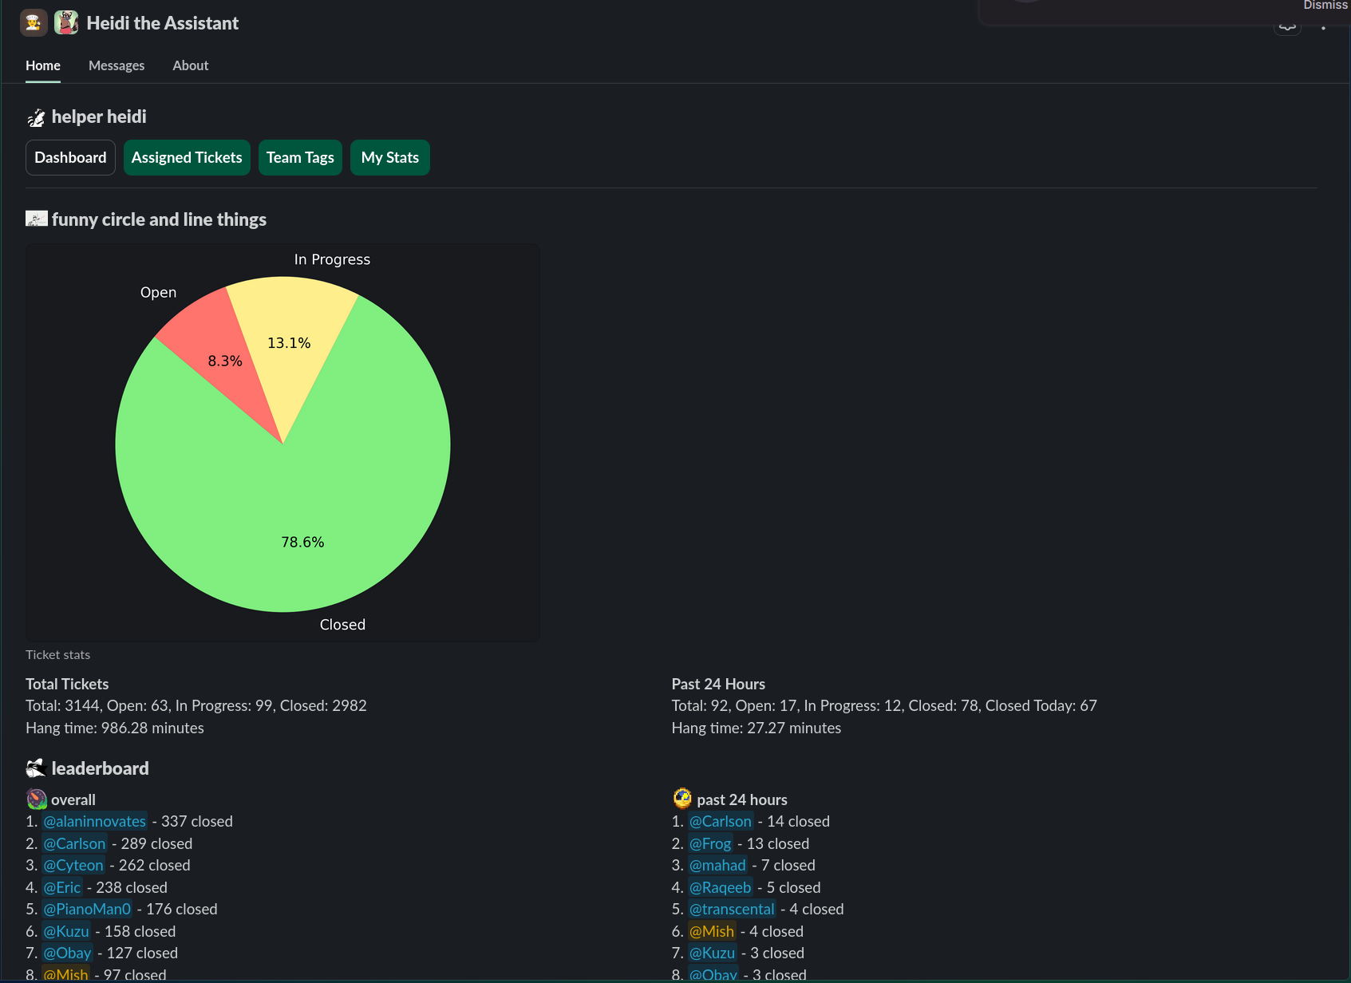Select the Home tab

(43, 65)
